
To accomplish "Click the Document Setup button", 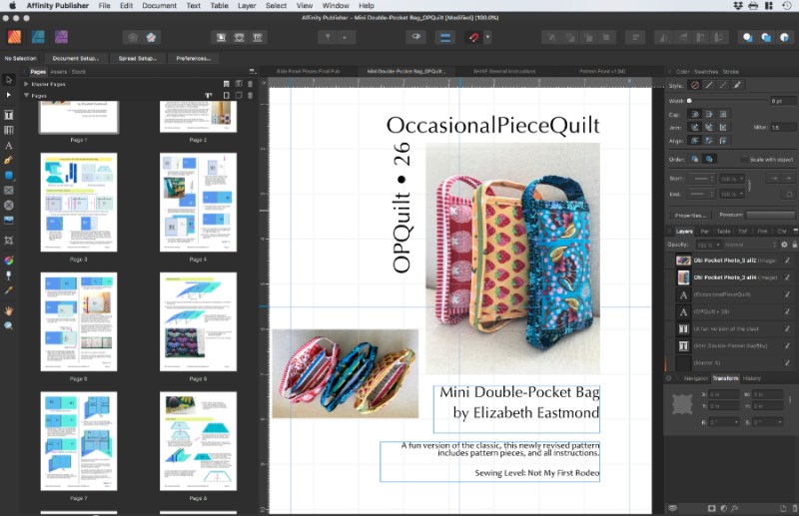I will (74, 58).
